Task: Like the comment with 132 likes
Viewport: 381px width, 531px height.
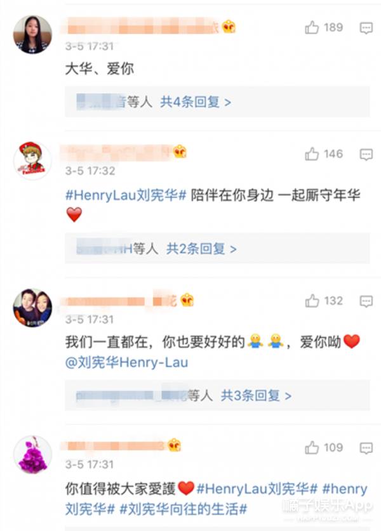Action: click(x=312, y=301)
